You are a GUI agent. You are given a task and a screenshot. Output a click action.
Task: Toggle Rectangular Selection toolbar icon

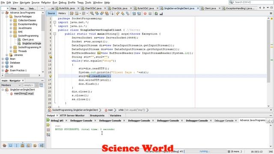(x=112, y=13)
